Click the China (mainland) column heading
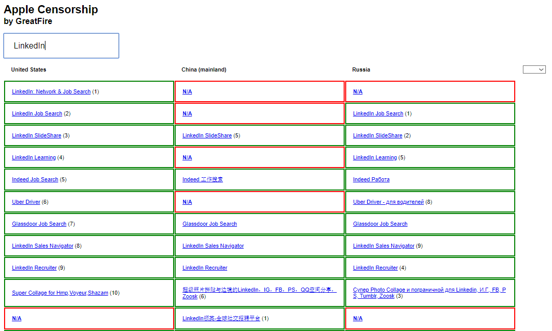 click(204, 69)
